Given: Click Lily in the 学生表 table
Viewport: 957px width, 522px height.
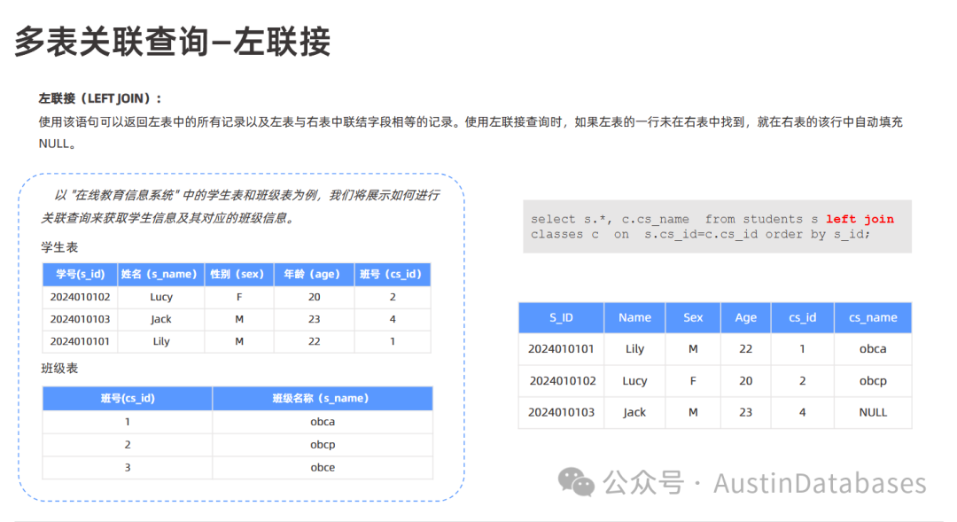Looking at the screenshot, I should [x=161, y=341].
